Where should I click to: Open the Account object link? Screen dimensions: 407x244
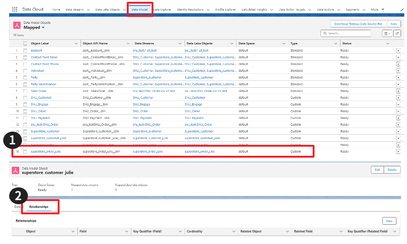pos(36,51)
